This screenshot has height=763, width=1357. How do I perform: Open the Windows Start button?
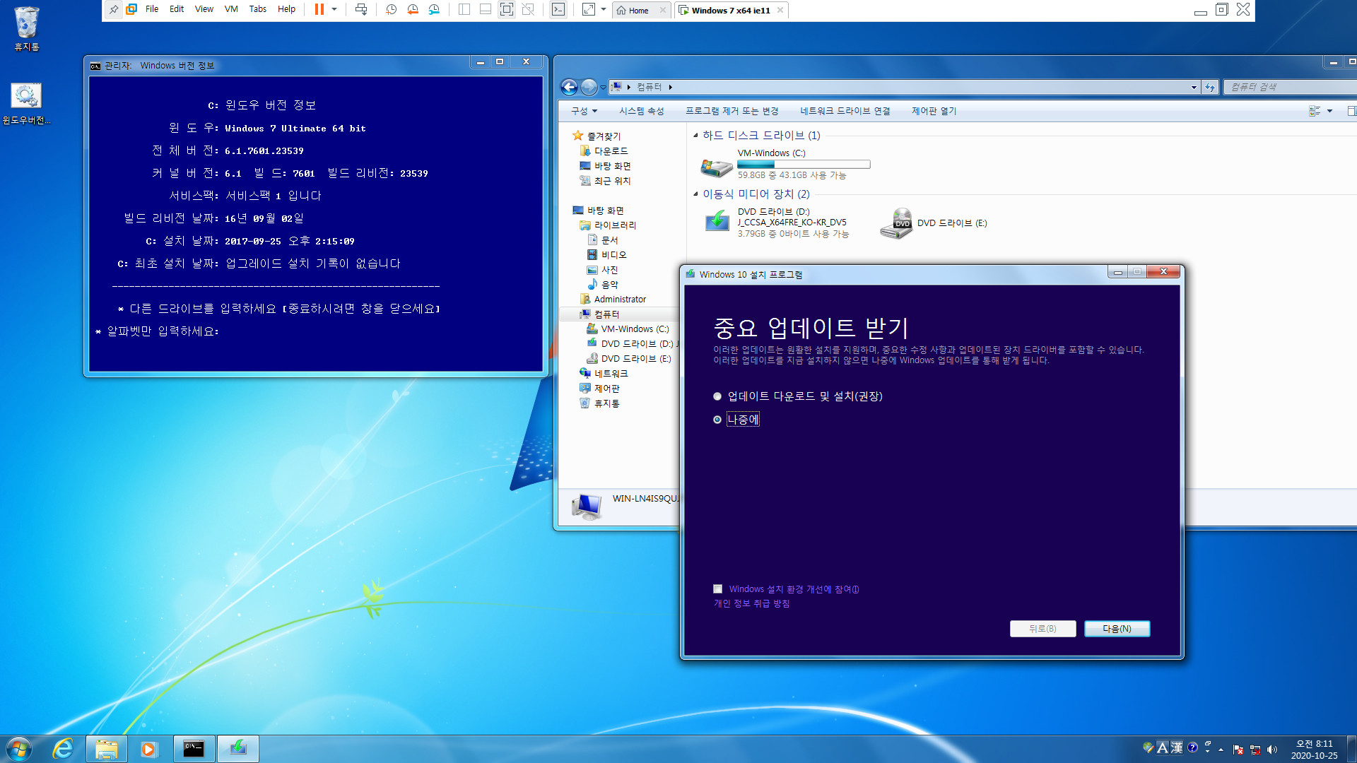coord(19,749)
